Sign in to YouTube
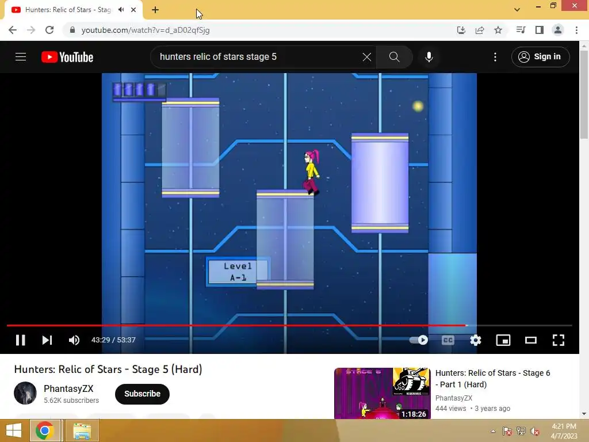589x442 pixels. click(541, 57)
